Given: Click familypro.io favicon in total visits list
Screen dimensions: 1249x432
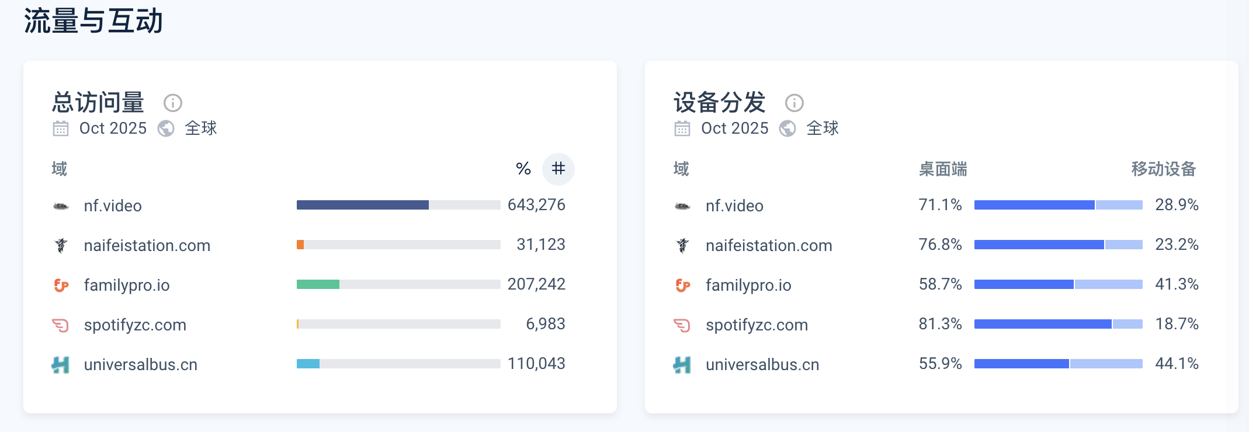Looking at the screenshot, I should click(x=61, y=285).
